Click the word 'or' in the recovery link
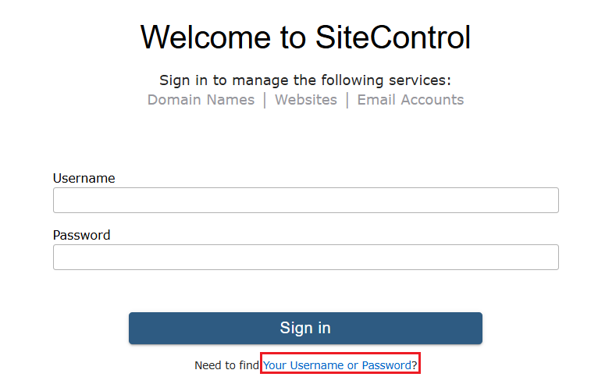598x377 pixels. (x=352, y=365)
